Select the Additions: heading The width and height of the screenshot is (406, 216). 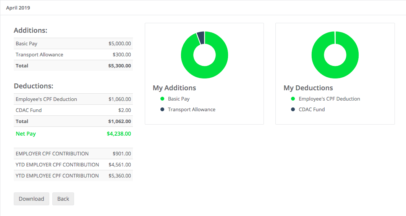pyautogui.click(x=31, y=30)
